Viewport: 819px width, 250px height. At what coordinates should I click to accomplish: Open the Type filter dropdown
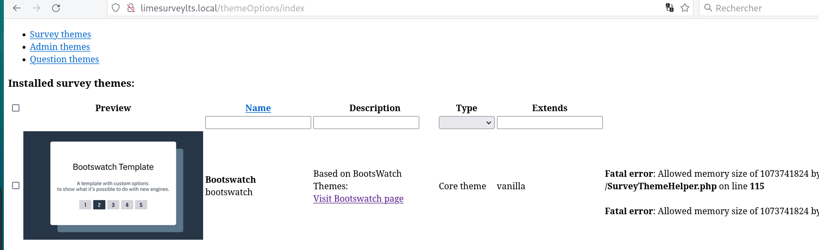pos(467,123)
